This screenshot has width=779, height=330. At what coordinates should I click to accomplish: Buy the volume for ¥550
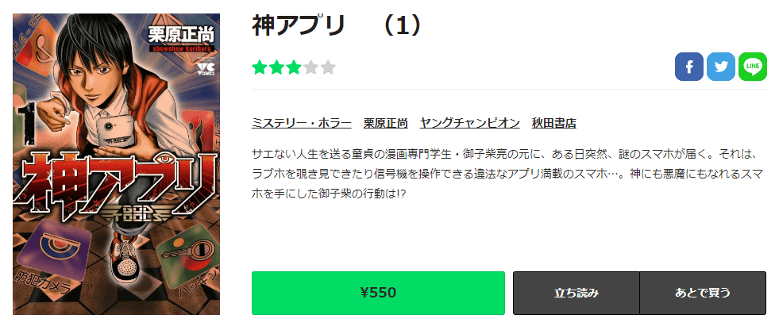click(x=378, y=293)
